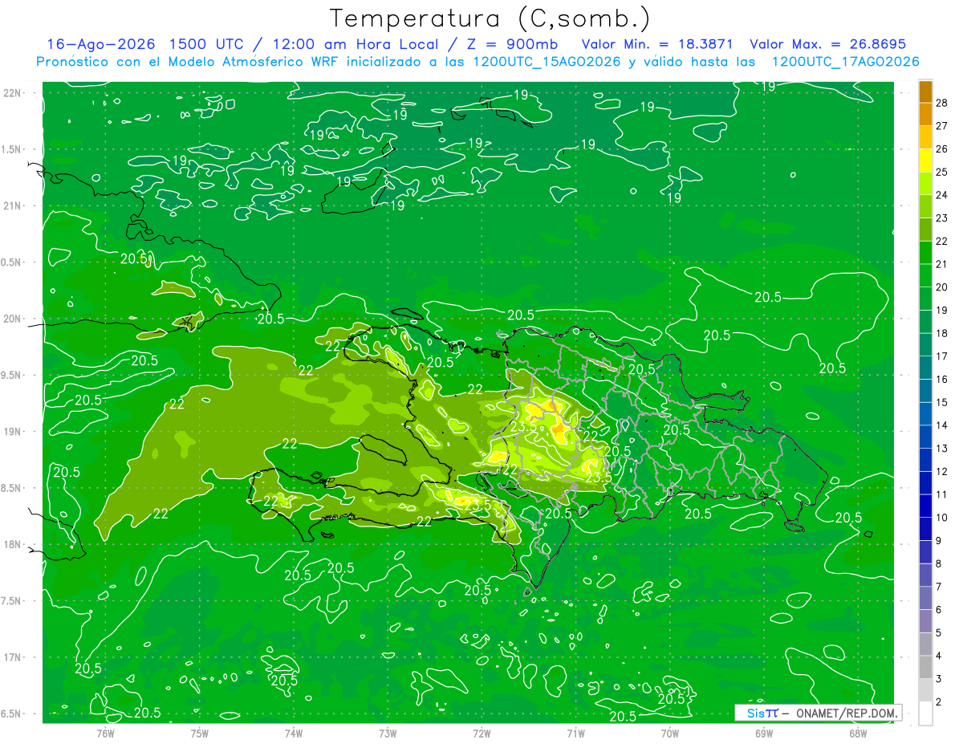Screen dimensions: 963x744
Task: Click the "71W" longitude axis label
Action: coord(575,733)
